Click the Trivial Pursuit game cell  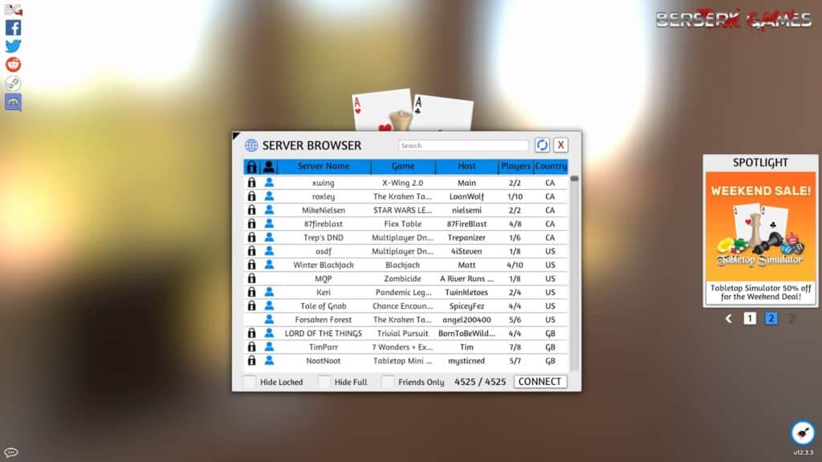click(x=403, y=334)
